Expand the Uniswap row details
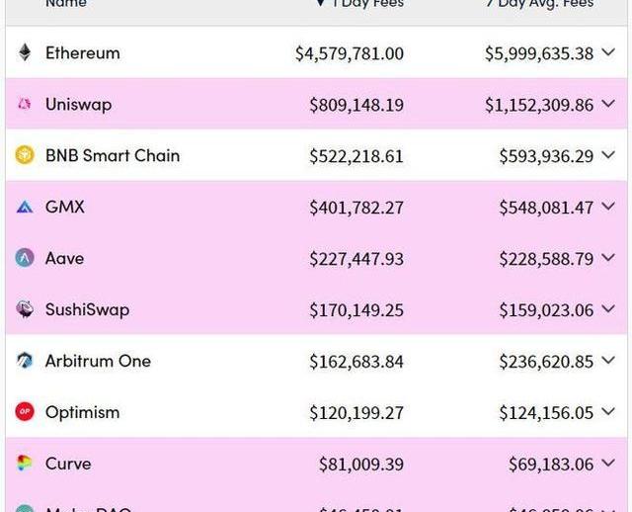The height and width of the screenshot is (512, 632). 608,105
